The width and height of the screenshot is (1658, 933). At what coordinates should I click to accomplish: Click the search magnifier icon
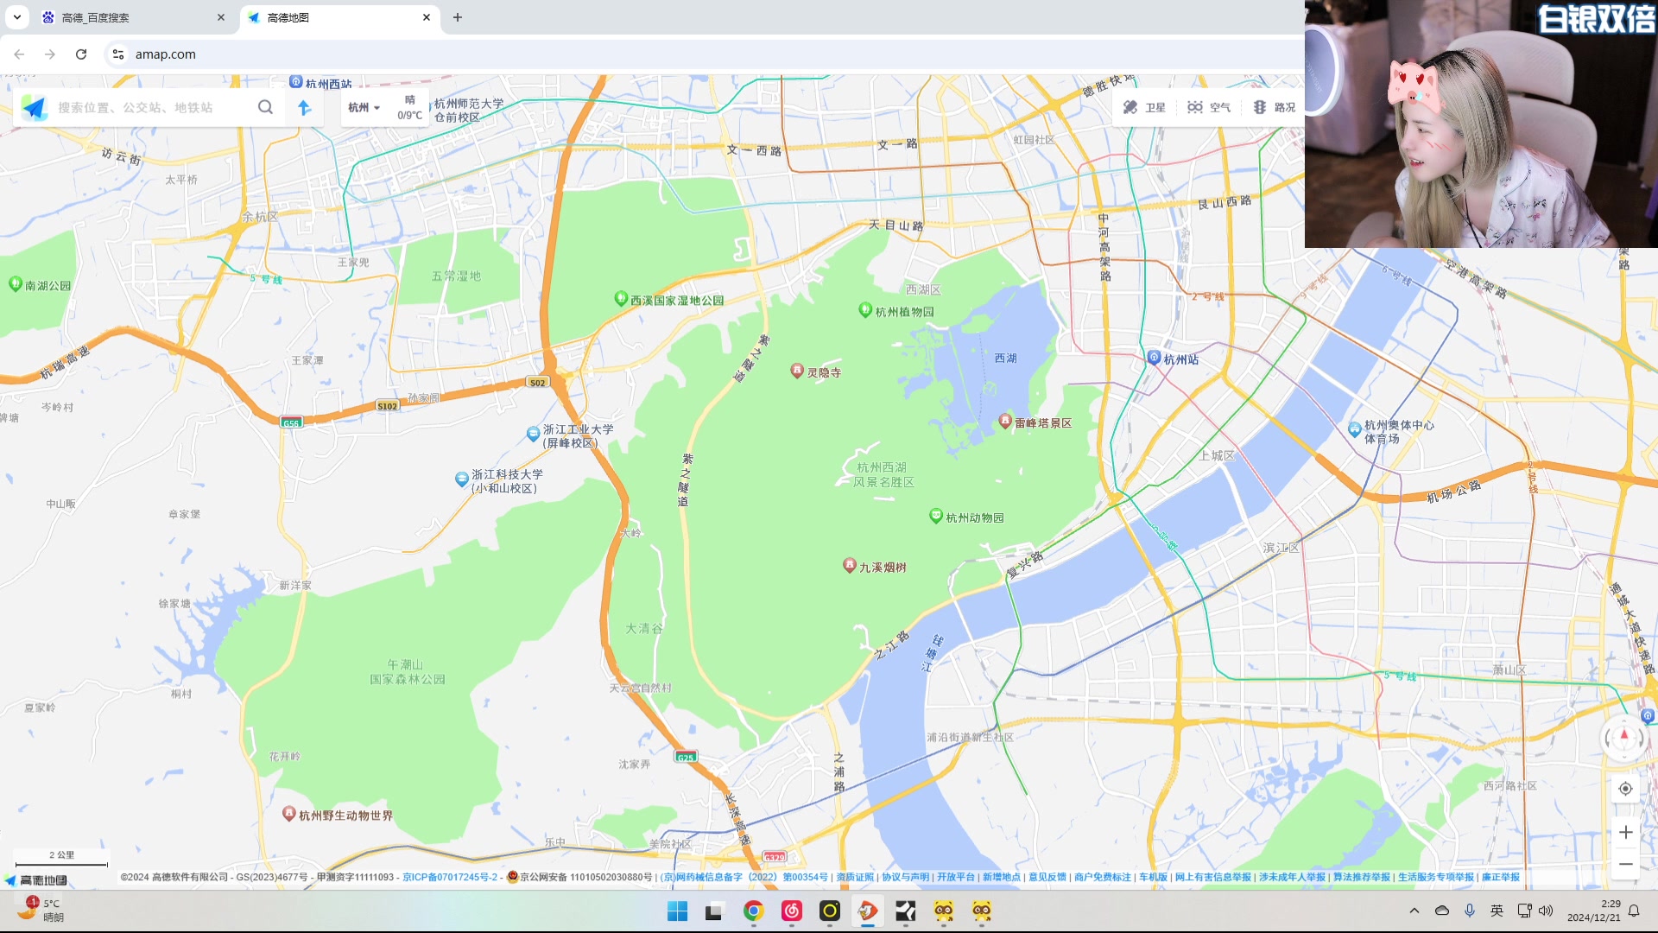pyautogui.click(x=265, y=107)
